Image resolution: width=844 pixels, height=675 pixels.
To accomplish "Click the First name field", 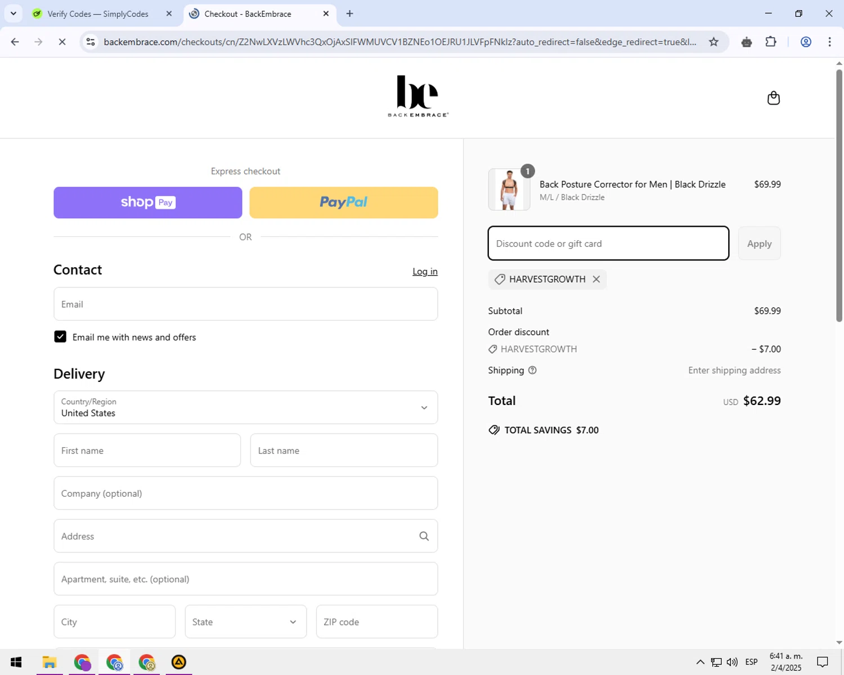I will (147, 450).
